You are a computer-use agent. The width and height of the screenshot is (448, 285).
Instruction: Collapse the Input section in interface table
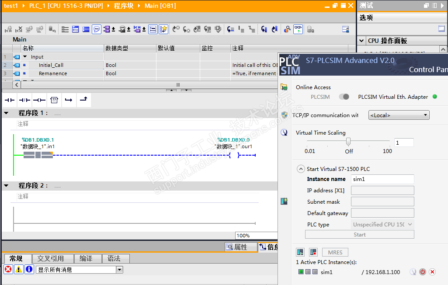pyautogui.click(x=25, y=56)
